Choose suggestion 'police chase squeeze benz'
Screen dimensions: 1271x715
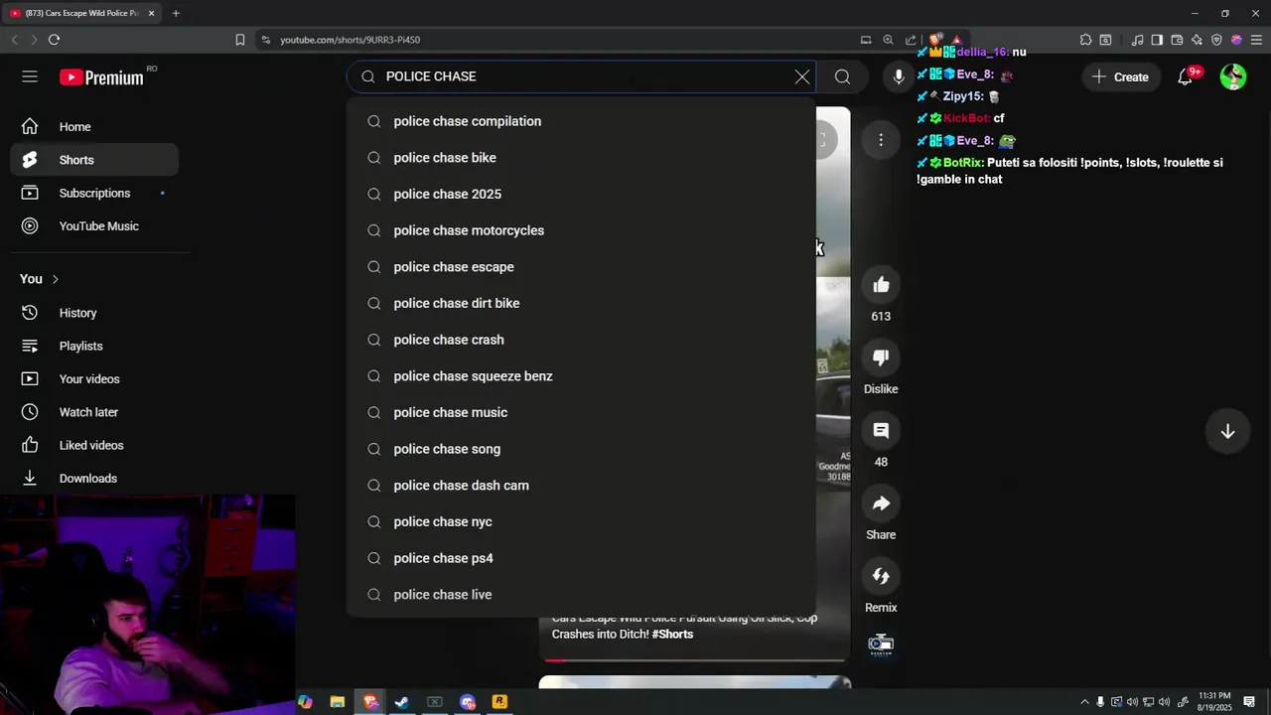click(581, 376)
